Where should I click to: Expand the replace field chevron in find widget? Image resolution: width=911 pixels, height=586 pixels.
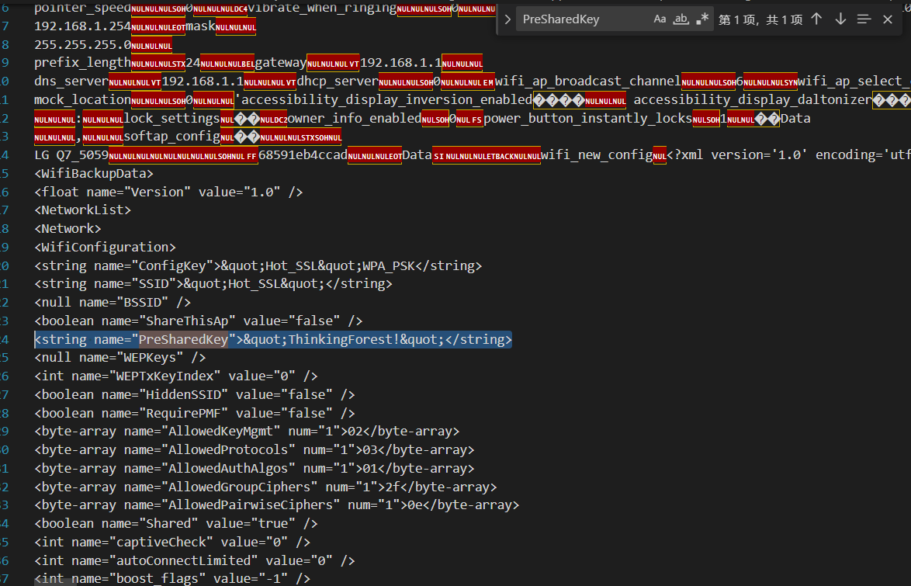507,19
